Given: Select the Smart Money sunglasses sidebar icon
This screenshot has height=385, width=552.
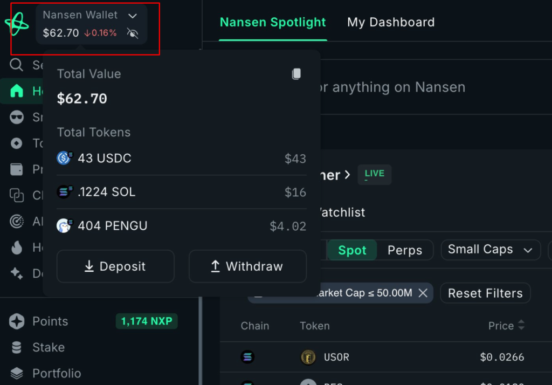Looking at the screenshot, I should coord(16,117).
